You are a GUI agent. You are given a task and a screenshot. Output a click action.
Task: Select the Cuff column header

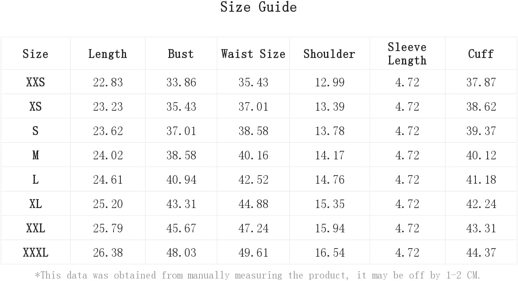(481, 54)
